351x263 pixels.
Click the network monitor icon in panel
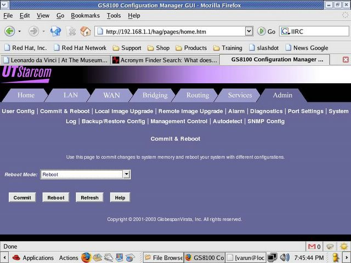[x=273, y=258]
